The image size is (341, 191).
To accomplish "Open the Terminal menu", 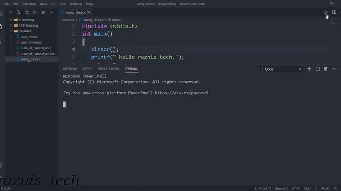I will pos(76,4).
